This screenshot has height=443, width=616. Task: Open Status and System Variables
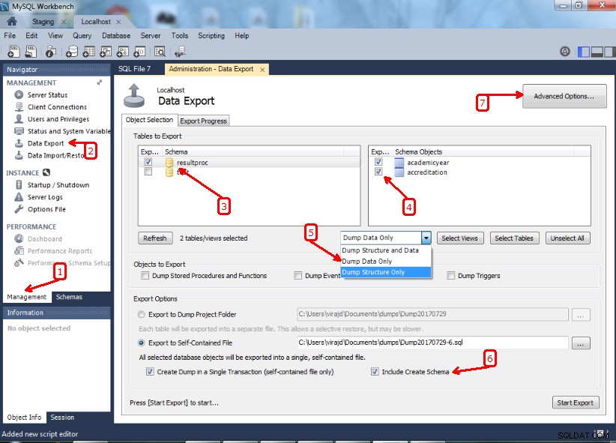point(69,131)
